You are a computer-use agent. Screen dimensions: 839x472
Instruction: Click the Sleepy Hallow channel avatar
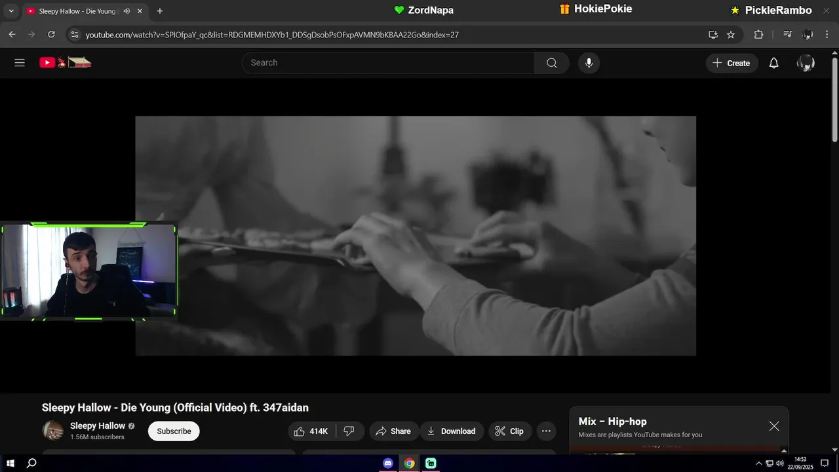pyautogui.click(x=53, y=431)
